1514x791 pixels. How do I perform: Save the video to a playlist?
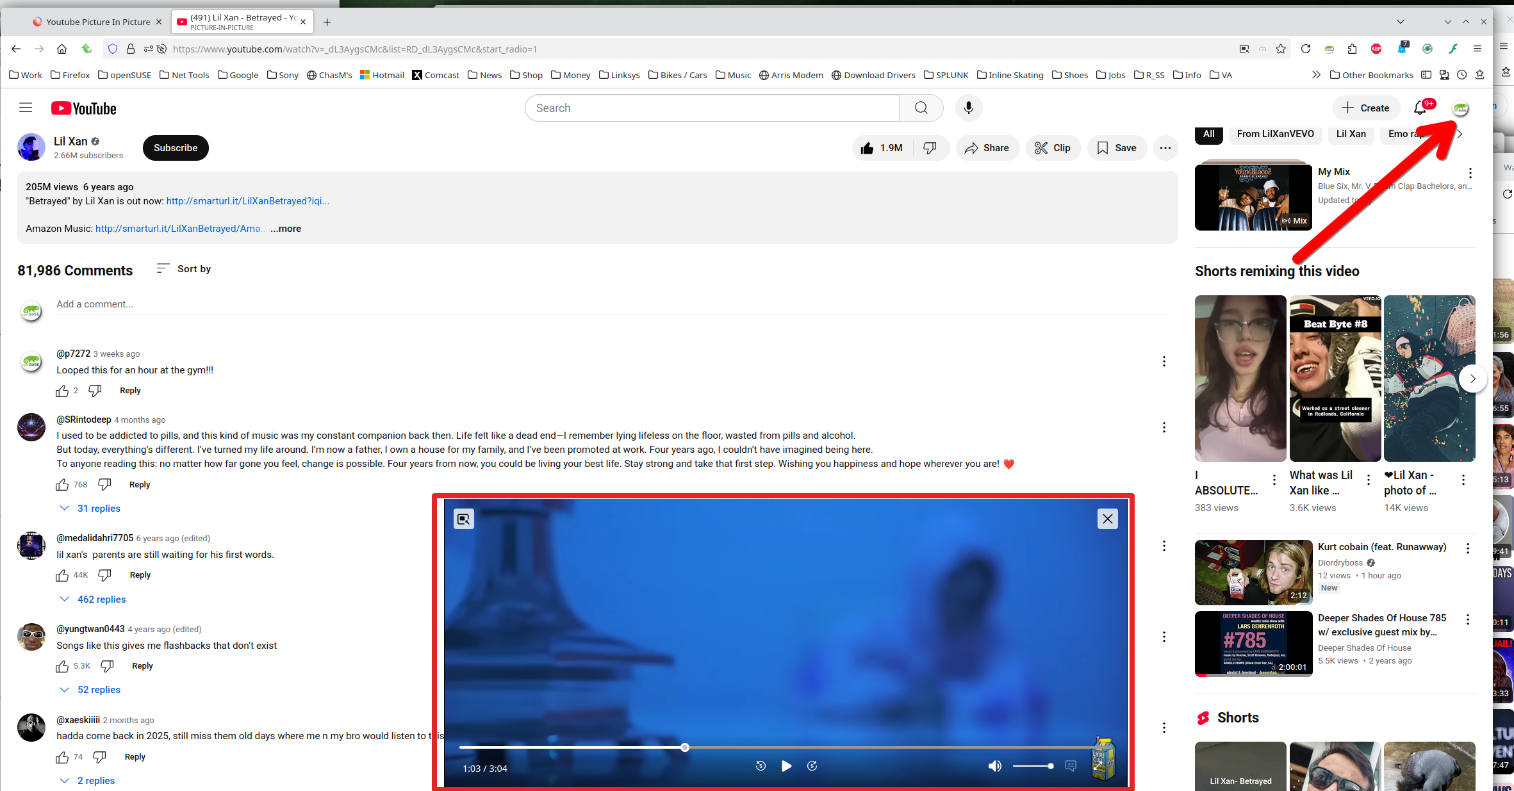coord(1117,148)
